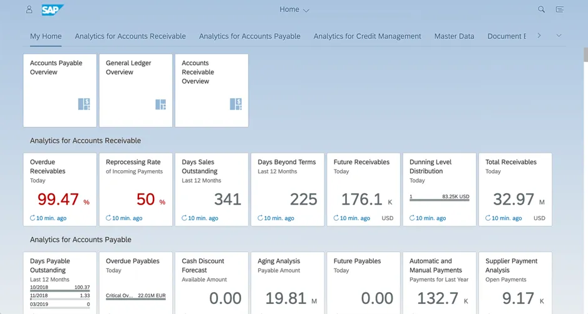The image size is (588, 314).
Task: Open the Cash Discount Forecast tile
Action: tap(212, 283)
